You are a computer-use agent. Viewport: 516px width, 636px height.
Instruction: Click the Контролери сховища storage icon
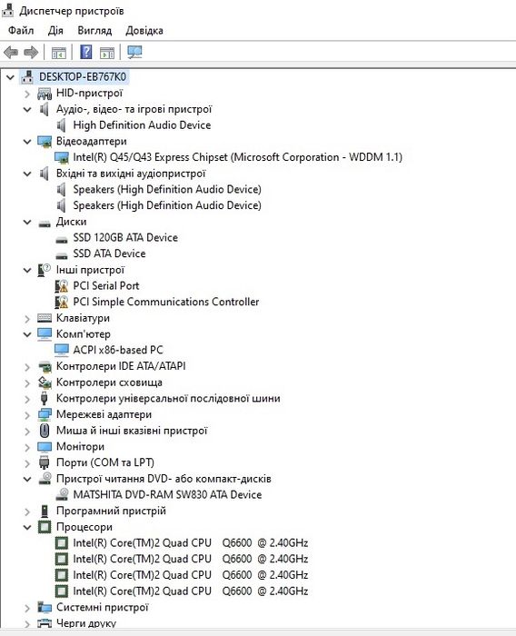point(45,383)
